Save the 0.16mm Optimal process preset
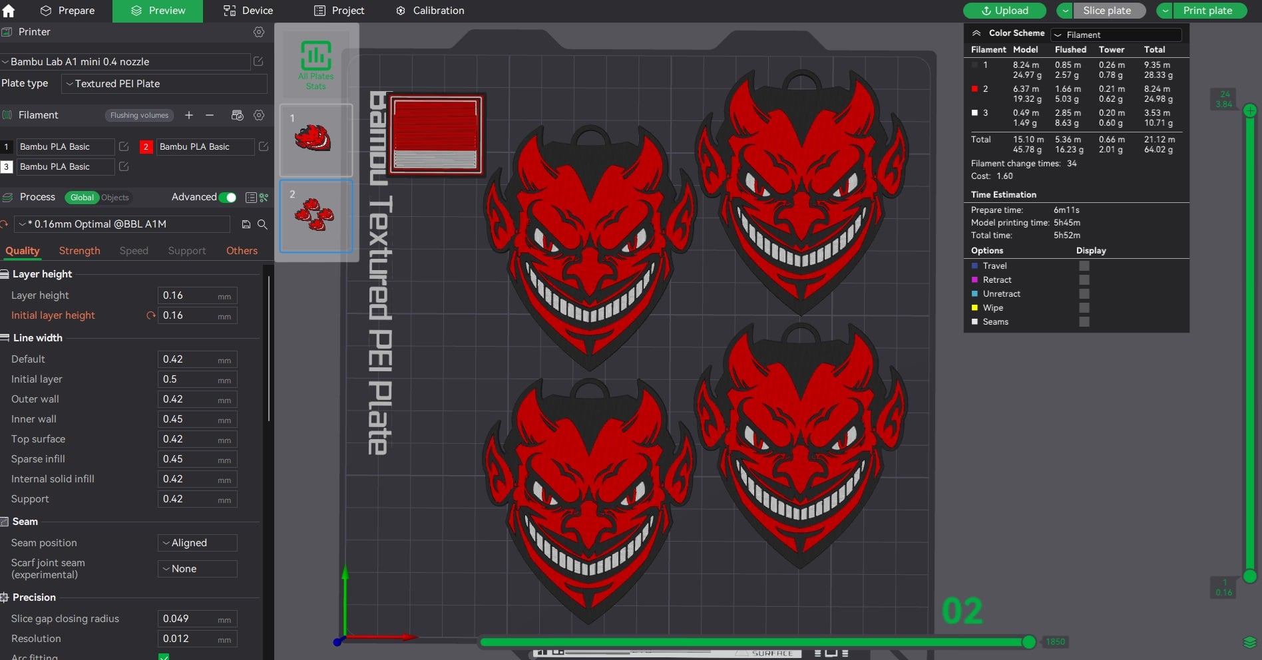 pyautogui.click(x=246, y=224)
